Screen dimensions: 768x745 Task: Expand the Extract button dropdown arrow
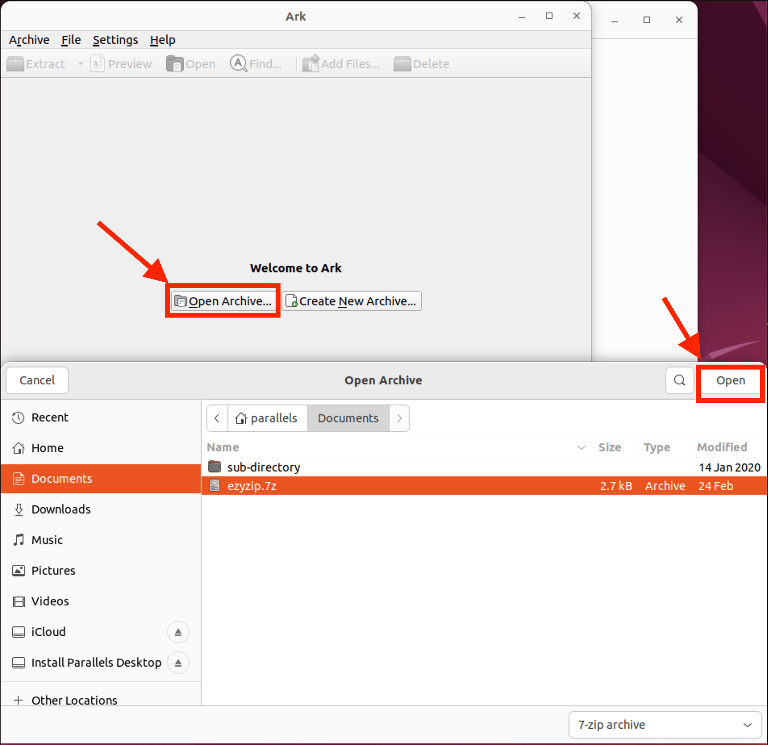coord(81,64)
